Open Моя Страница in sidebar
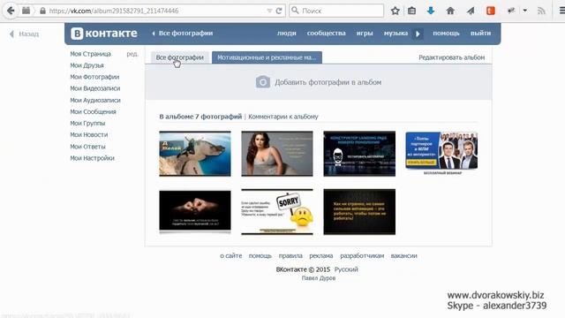This screenshot has width=565, height=318. click(x=90, y=54)
